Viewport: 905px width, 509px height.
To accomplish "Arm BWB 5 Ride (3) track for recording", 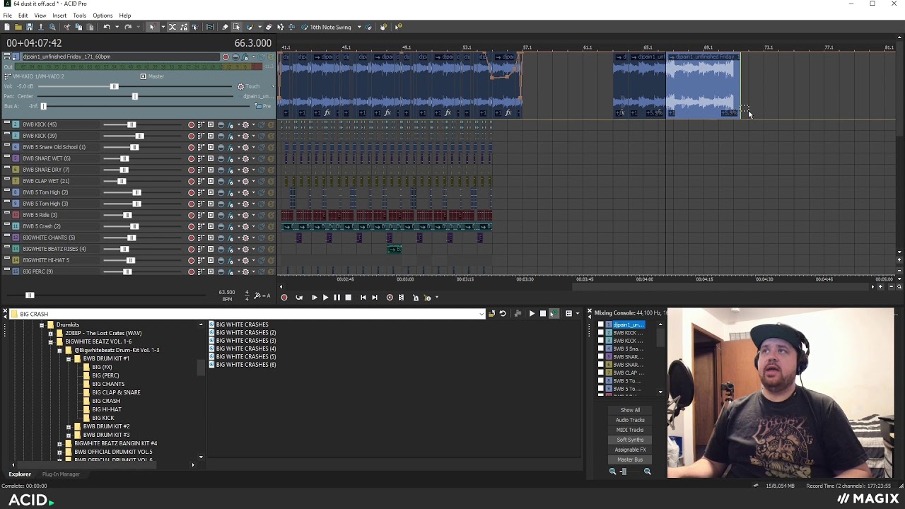I will click(x=191, y=215).
